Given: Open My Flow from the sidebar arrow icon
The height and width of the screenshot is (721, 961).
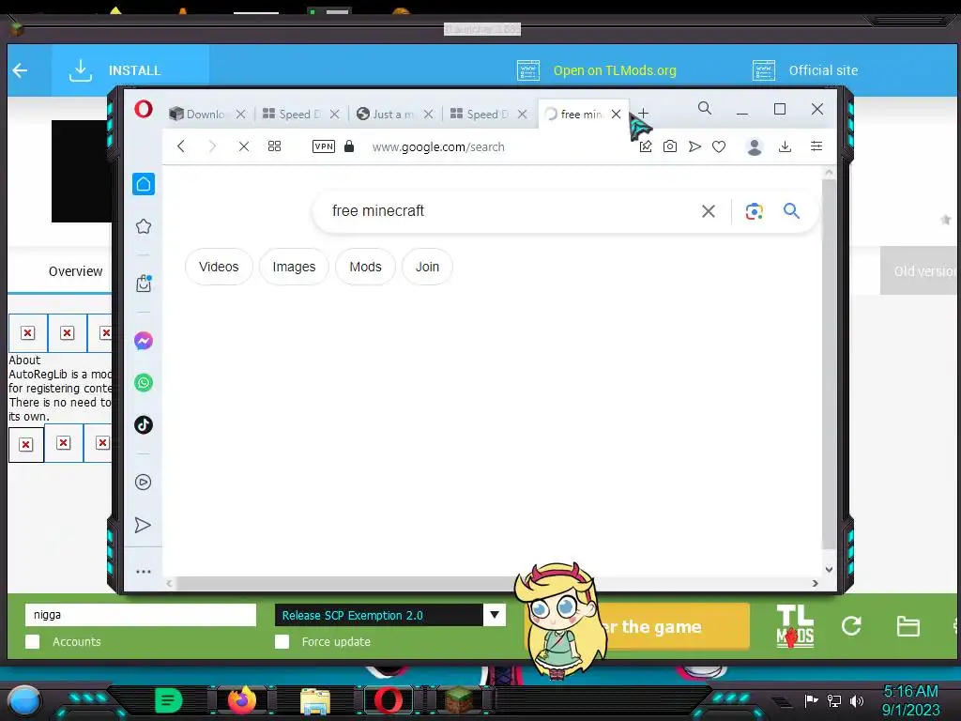Looking at the screenshot, I should click(x=143, y=525).
